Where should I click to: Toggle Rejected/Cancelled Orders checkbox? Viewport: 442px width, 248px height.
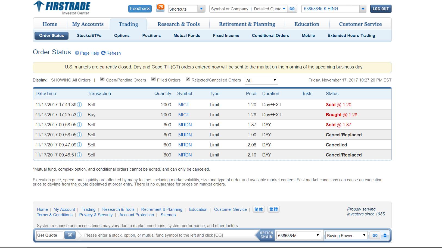click(x=188, y=79)
